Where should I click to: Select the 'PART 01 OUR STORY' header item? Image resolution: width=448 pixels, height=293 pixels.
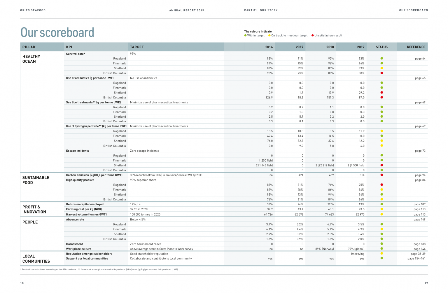261,10
